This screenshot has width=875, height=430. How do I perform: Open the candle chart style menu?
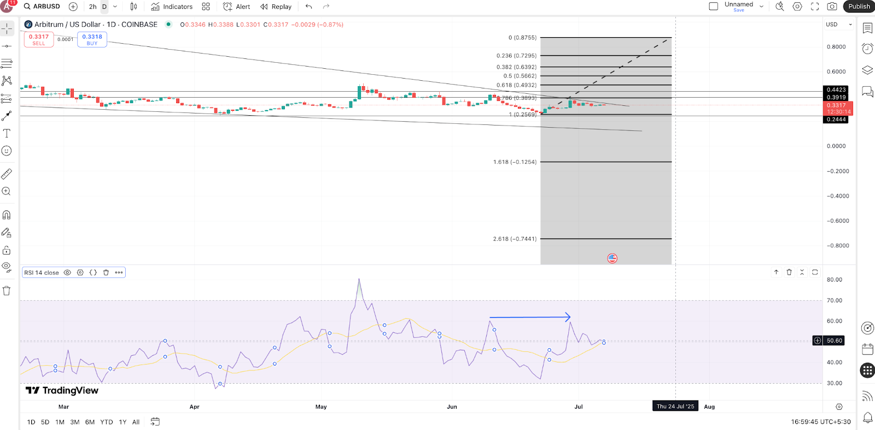[133, 7]
